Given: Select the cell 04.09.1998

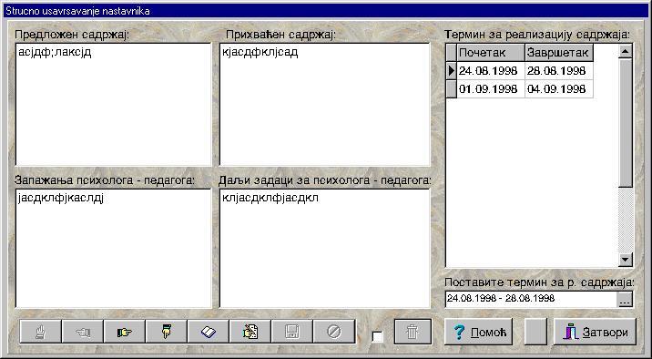Looking at the screenshot, I should [x=559, y=89].
